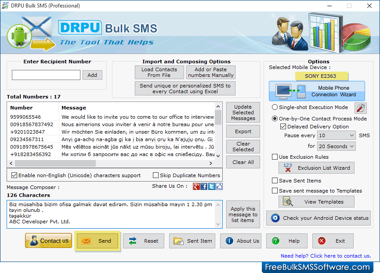Select the row with number 00918567837492
This screenshot has height=273, width=380.
[x=112, y=124]
